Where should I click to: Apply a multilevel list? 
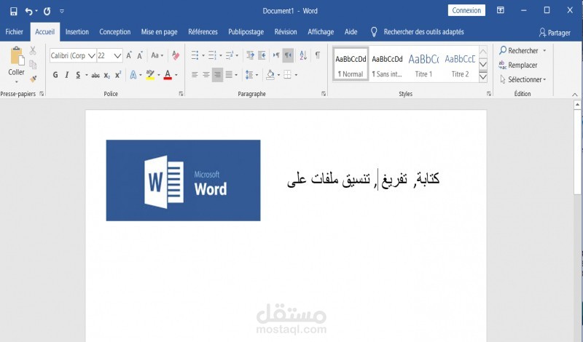click(230, 55)
